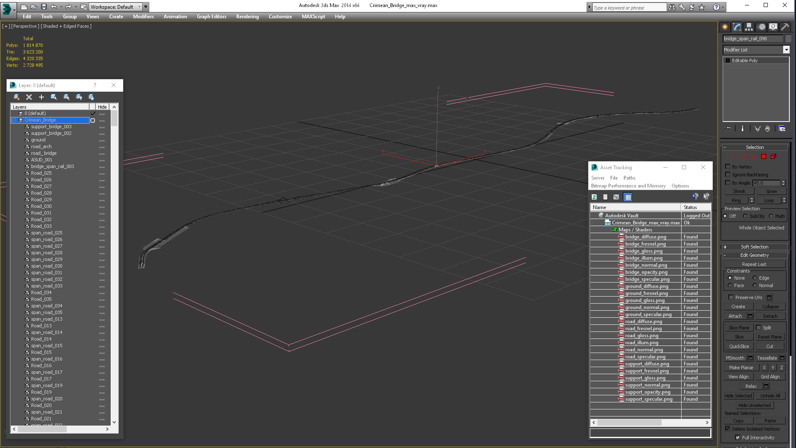Open the Display command panel tab
The height and width of the screenshot is (448, 796).
pos(773,27)
